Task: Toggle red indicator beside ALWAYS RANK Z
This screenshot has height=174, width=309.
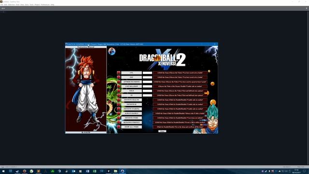Action: pos(119,114)
